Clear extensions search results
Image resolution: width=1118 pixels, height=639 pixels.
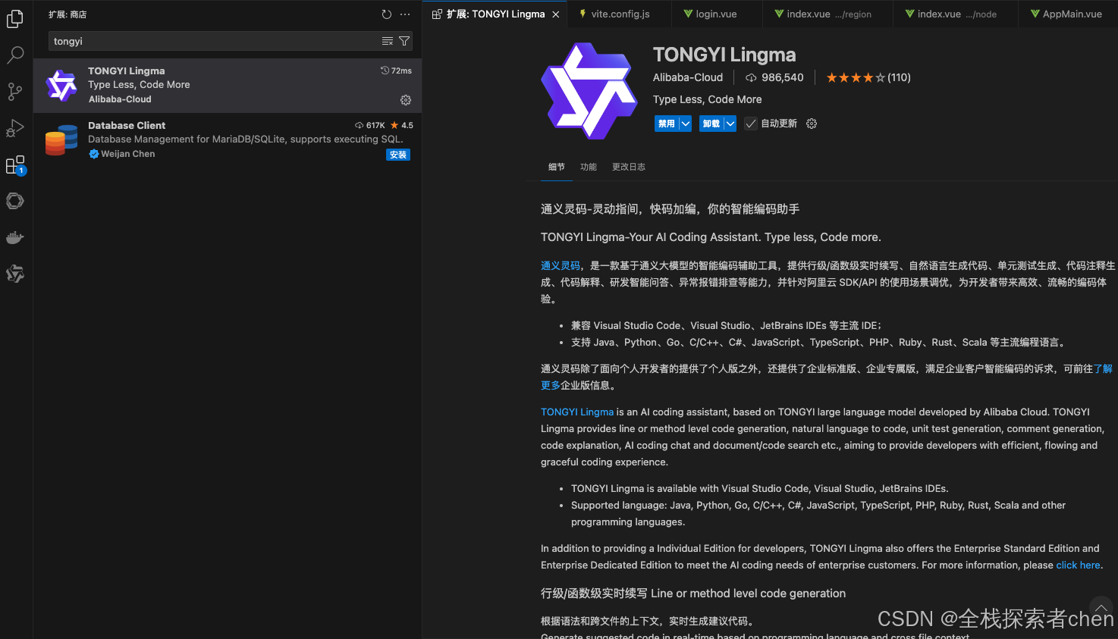click(x=388, y=41)
